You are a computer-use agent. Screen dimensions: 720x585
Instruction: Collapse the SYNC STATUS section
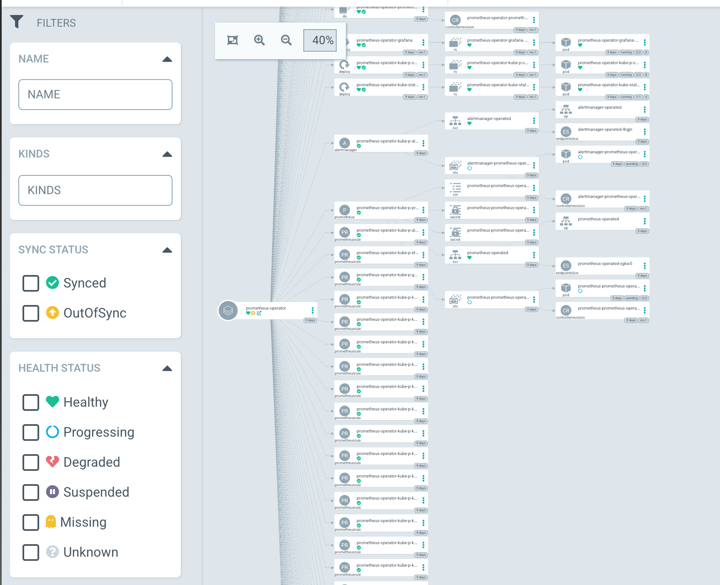[167, 250]
